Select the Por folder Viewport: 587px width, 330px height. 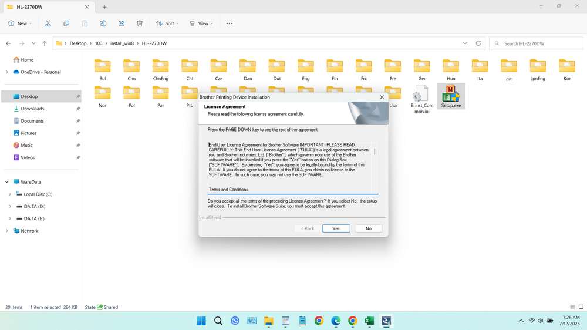[161, 97]
